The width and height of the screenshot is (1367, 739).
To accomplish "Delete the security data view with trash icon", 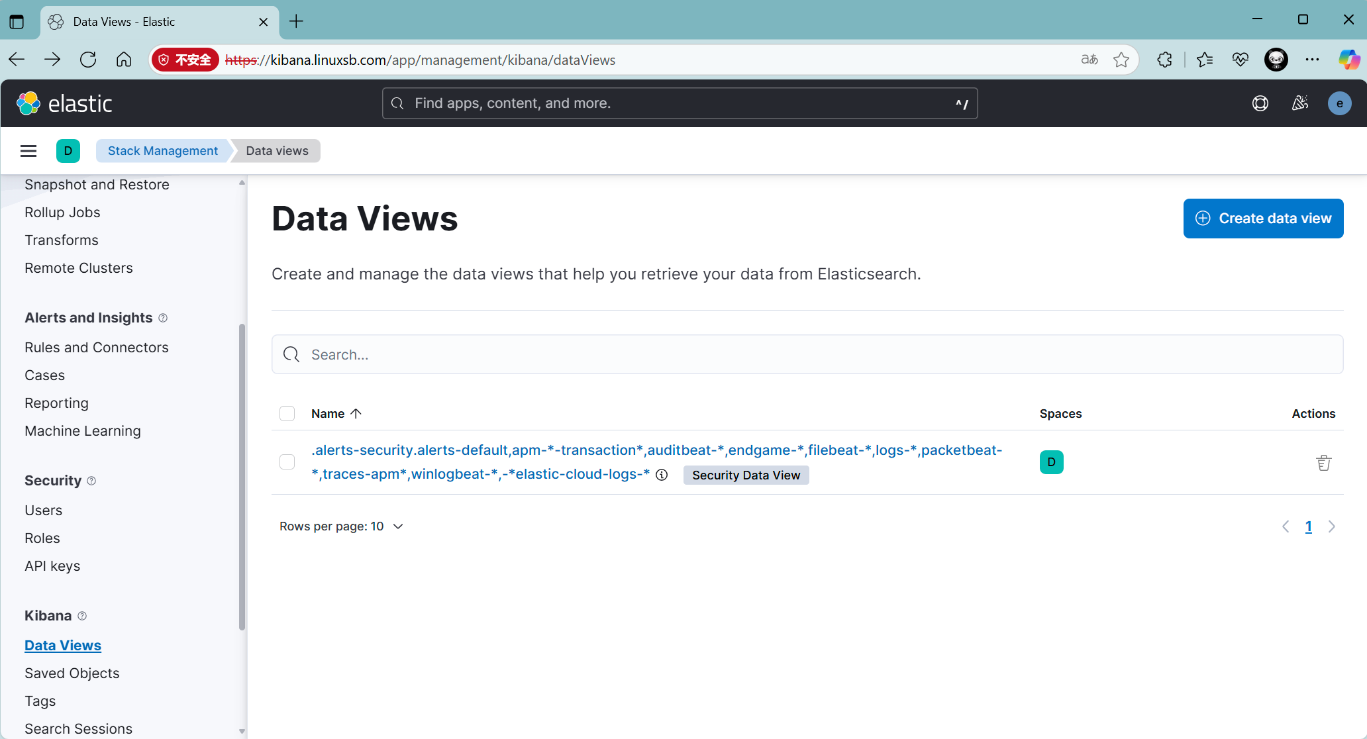I will pos(1323,463).
